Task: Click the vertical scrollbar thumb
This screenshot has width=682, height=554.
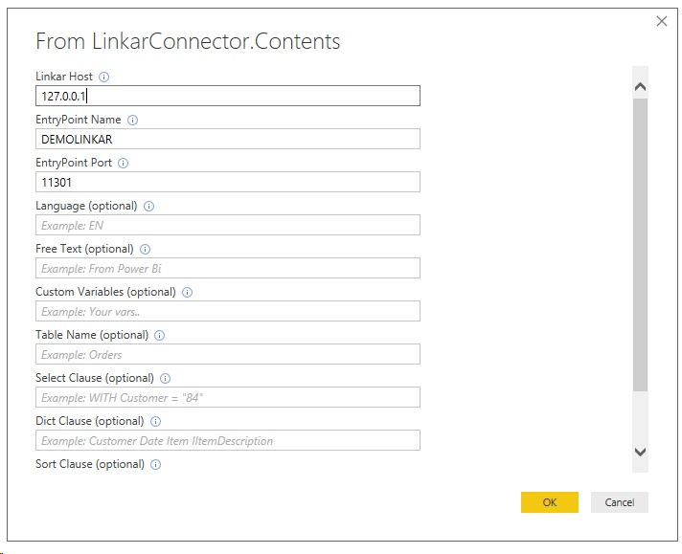Action: click(x=640, y=245)
